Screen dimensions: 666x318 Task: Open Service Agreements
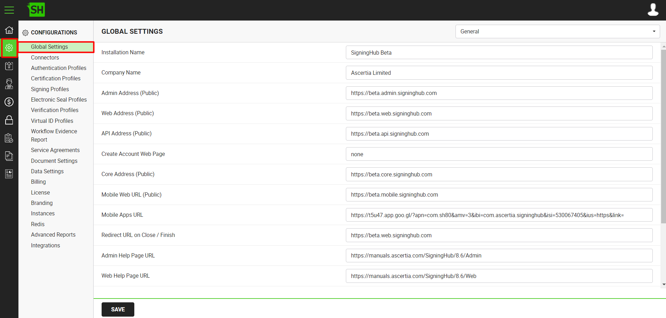click(55, 150)
